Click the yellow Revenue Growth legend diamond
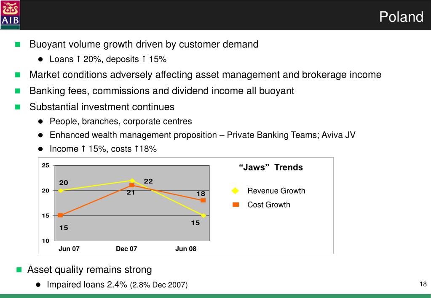This screenshot has width=431, height=298. 235,191
